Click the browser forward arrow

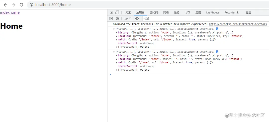pos(13,5)
